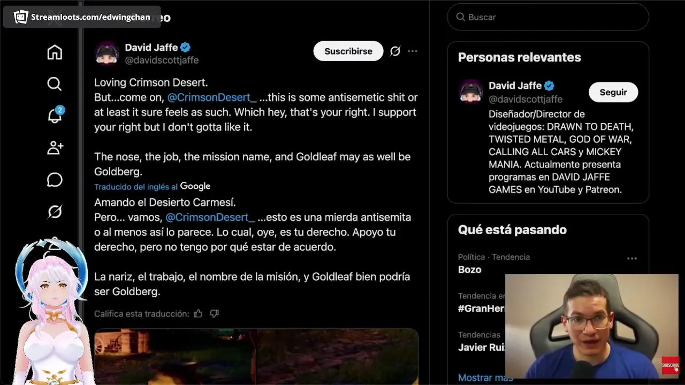Open the Bozo trending topic
This screenshot has width=685, height=385.
(x=470, y=269)
